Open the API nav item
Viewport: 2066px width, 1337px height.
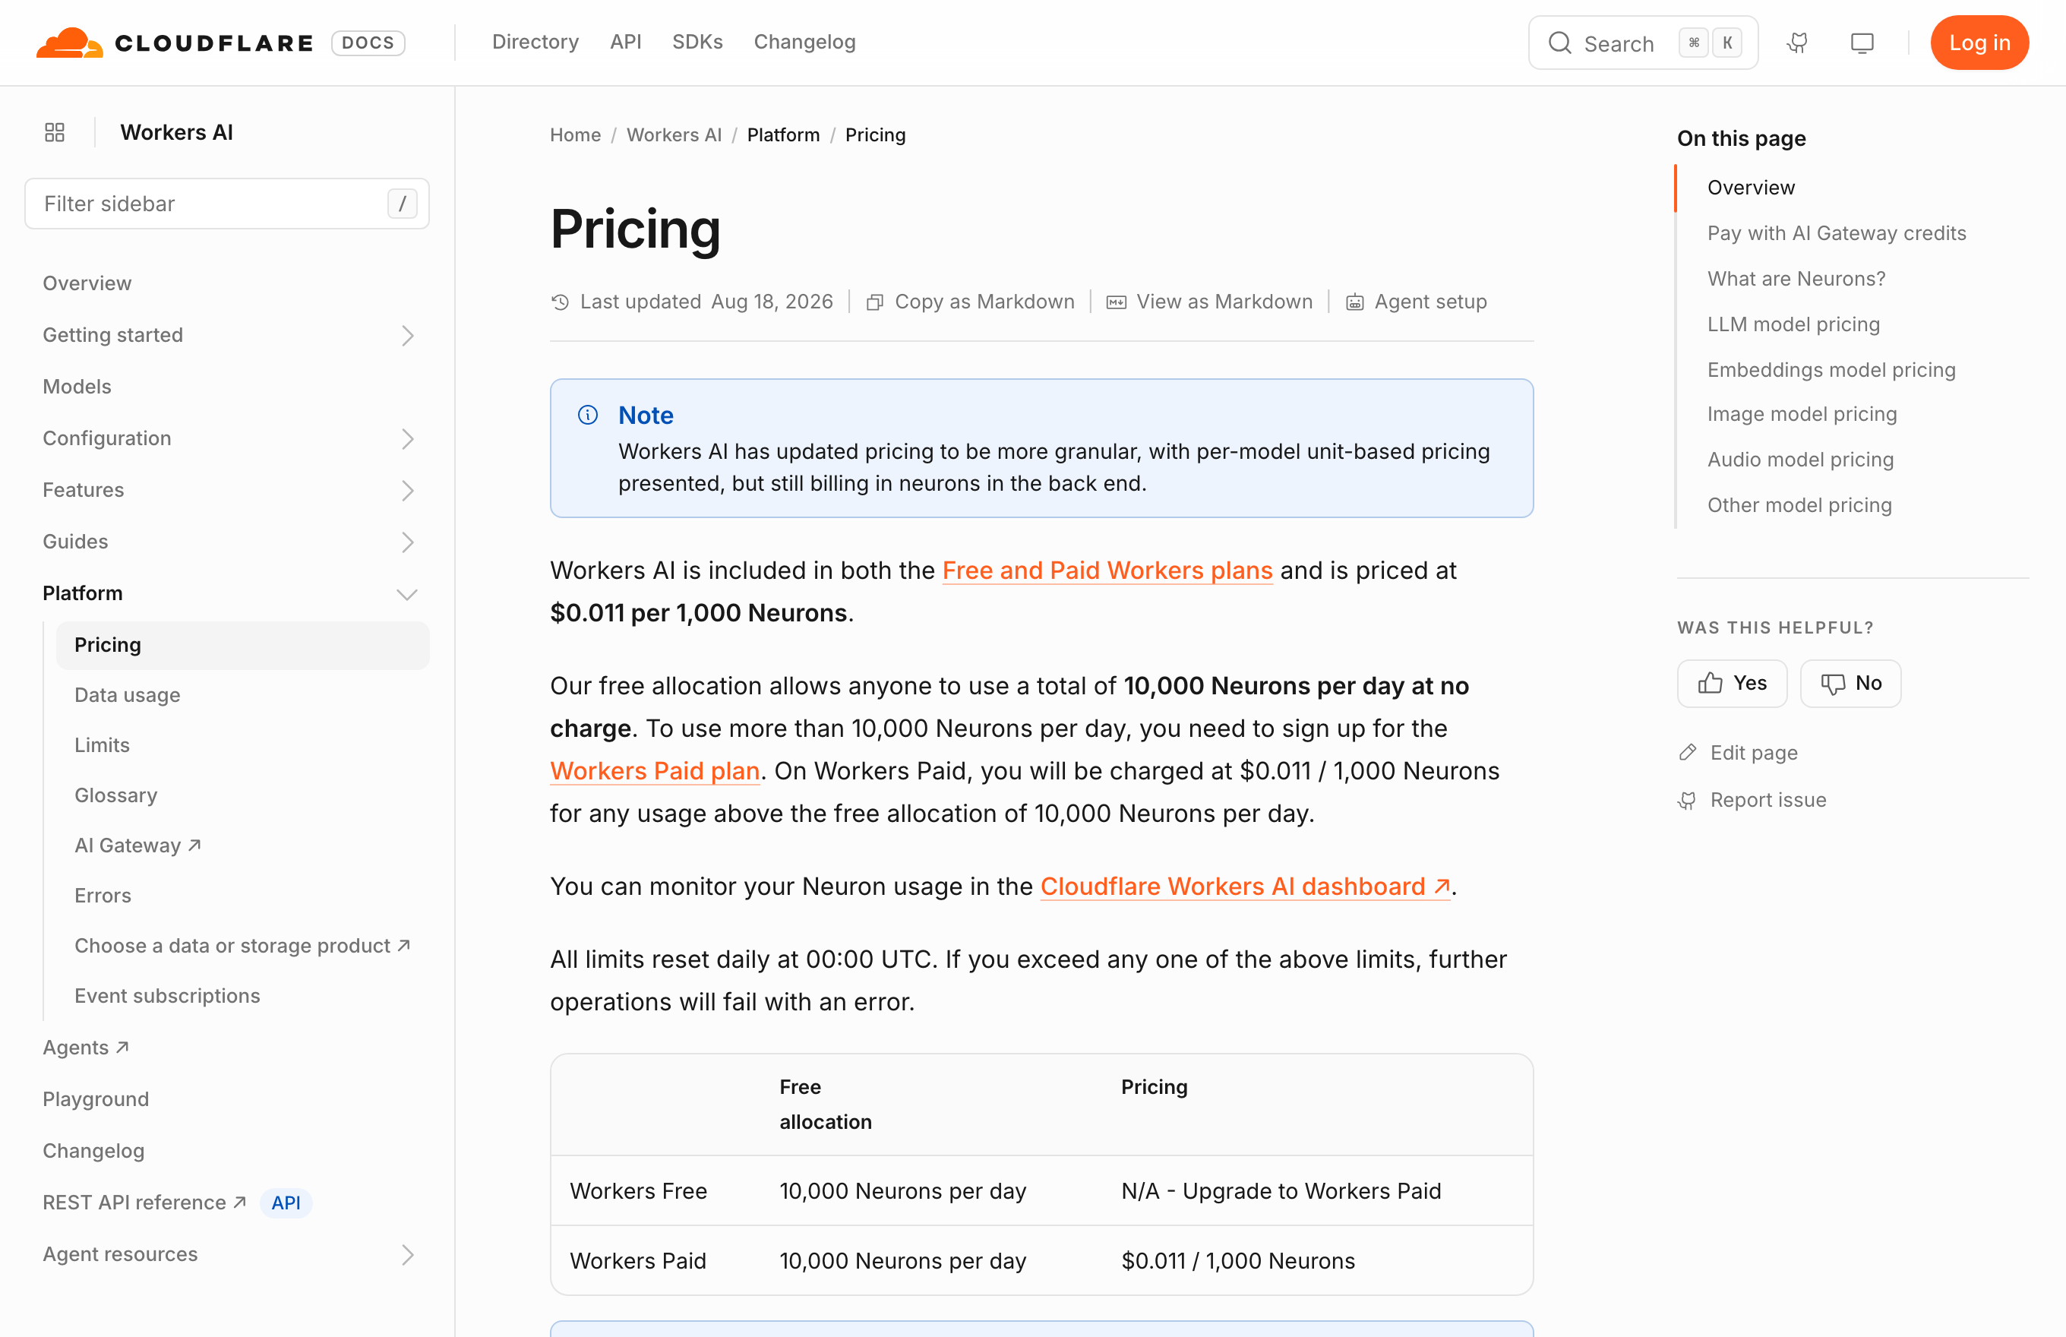[625, 42]
